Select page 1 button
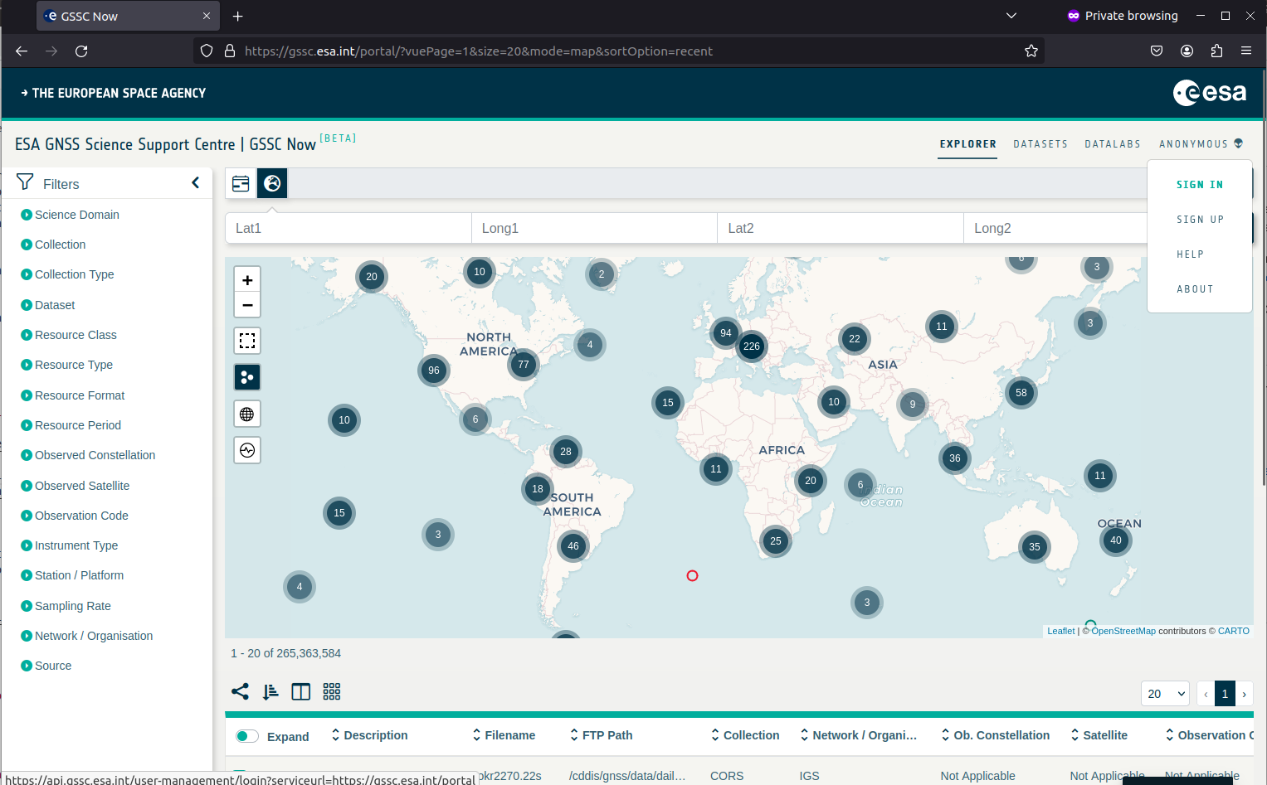 pos(1225,694)
